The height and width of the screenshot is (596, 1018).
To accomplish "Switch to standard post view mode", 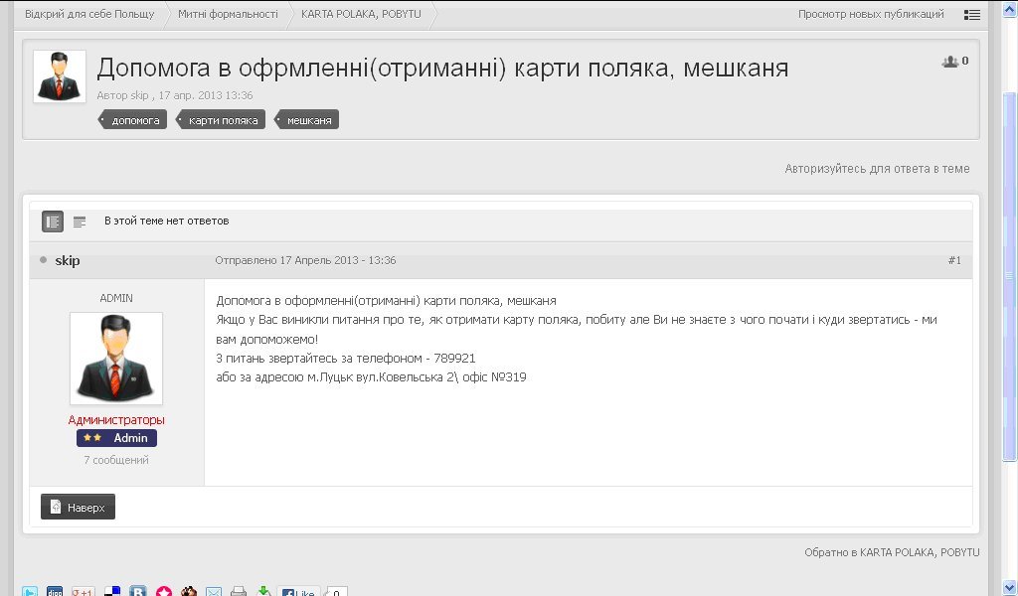I will (53, 222).
